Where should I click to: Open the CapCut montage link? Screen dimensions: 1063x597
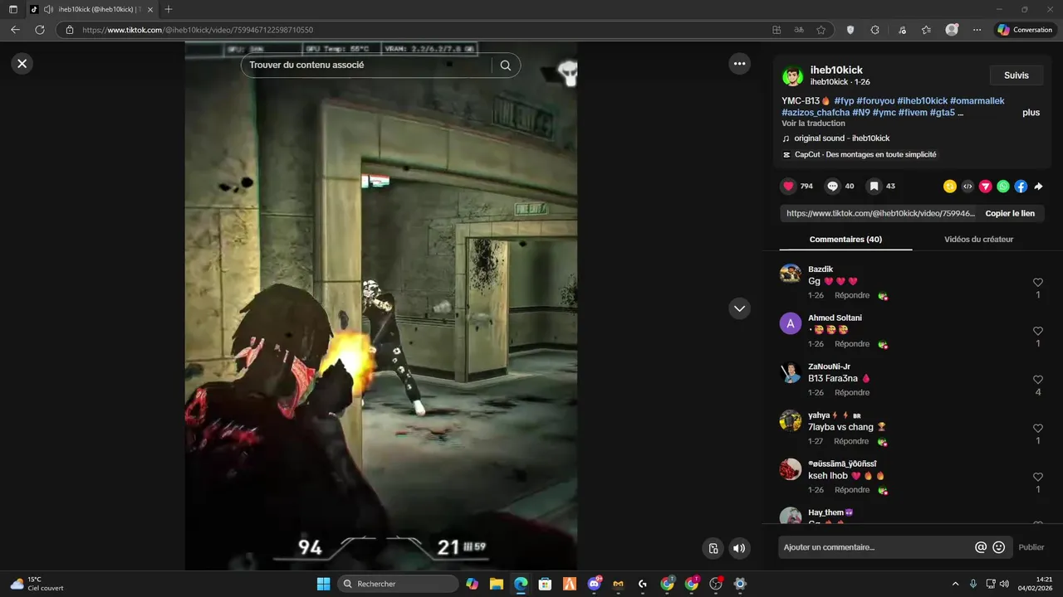pyautogui.click(x=865, y=154)
